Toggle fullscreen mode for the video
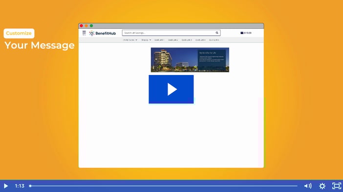The height and width of the screenshot is (192, 343). 337,186
